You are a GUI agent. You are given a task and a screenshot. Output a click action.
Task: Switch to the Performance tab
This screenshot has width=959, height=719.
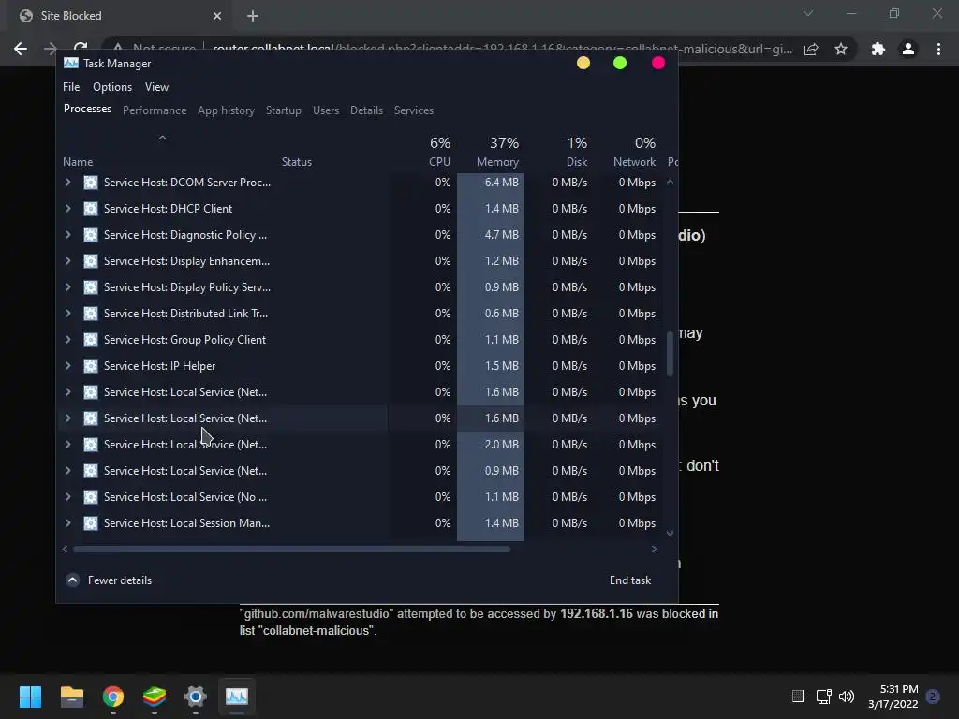click(155, 110)
